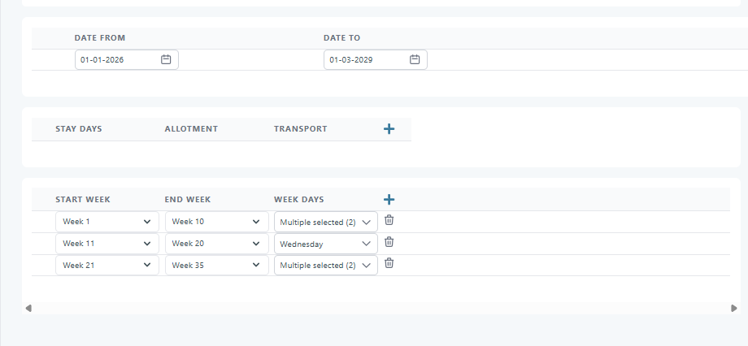Add new stay days row with plus icon

(x=389, y=129)
